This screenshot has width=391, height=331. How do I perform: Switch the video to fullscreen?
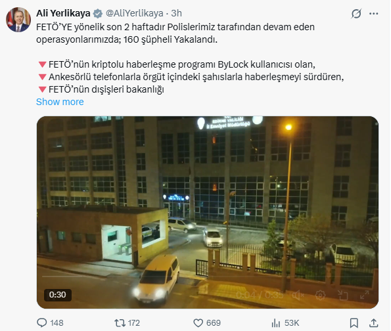pyautogui.click(x=365, y=295)
